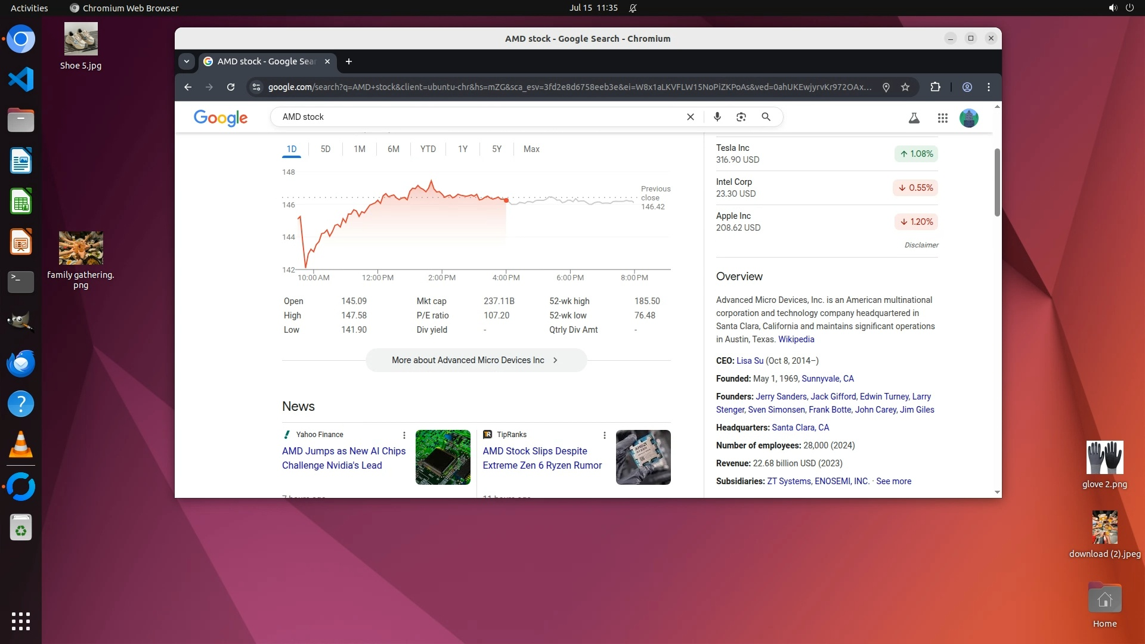Viewport: 1145px width, 644px height.
Task: Expand the tab search dropdown arrow
Action: (x=187, y=61)
